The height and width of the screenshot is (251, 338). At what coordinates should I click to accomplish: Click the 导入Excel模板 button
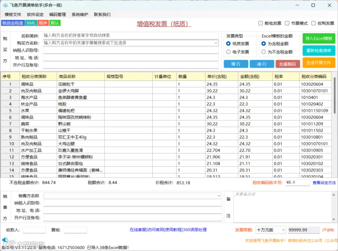[319, 39]
